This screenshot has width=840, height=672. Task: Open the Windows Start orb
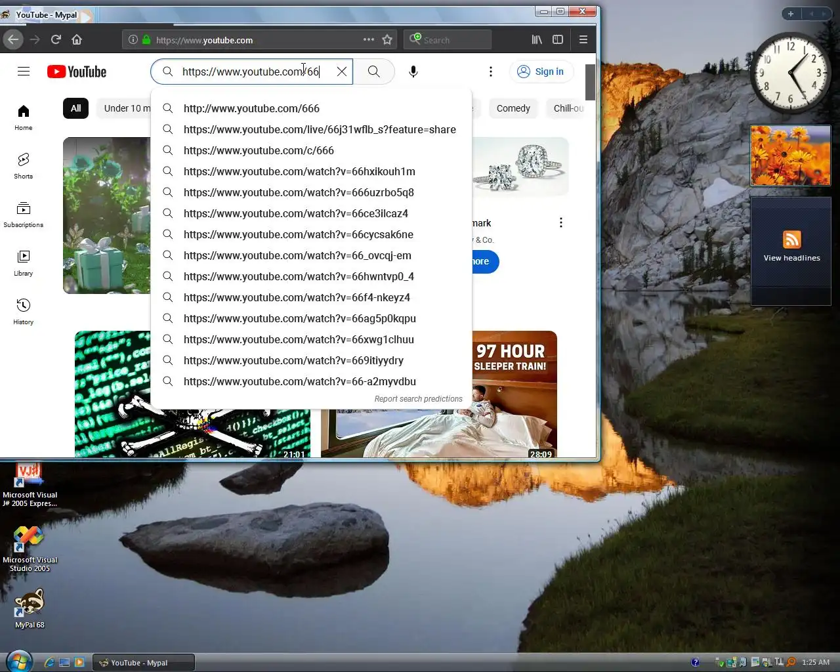coord(18,661)
